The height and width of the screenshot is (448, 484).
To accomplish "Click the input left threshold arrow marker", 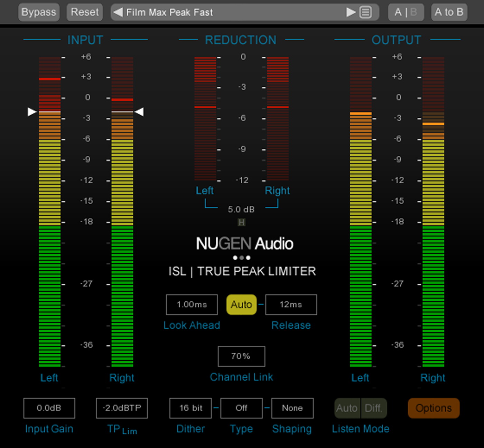I will click(x=32, y=112).
